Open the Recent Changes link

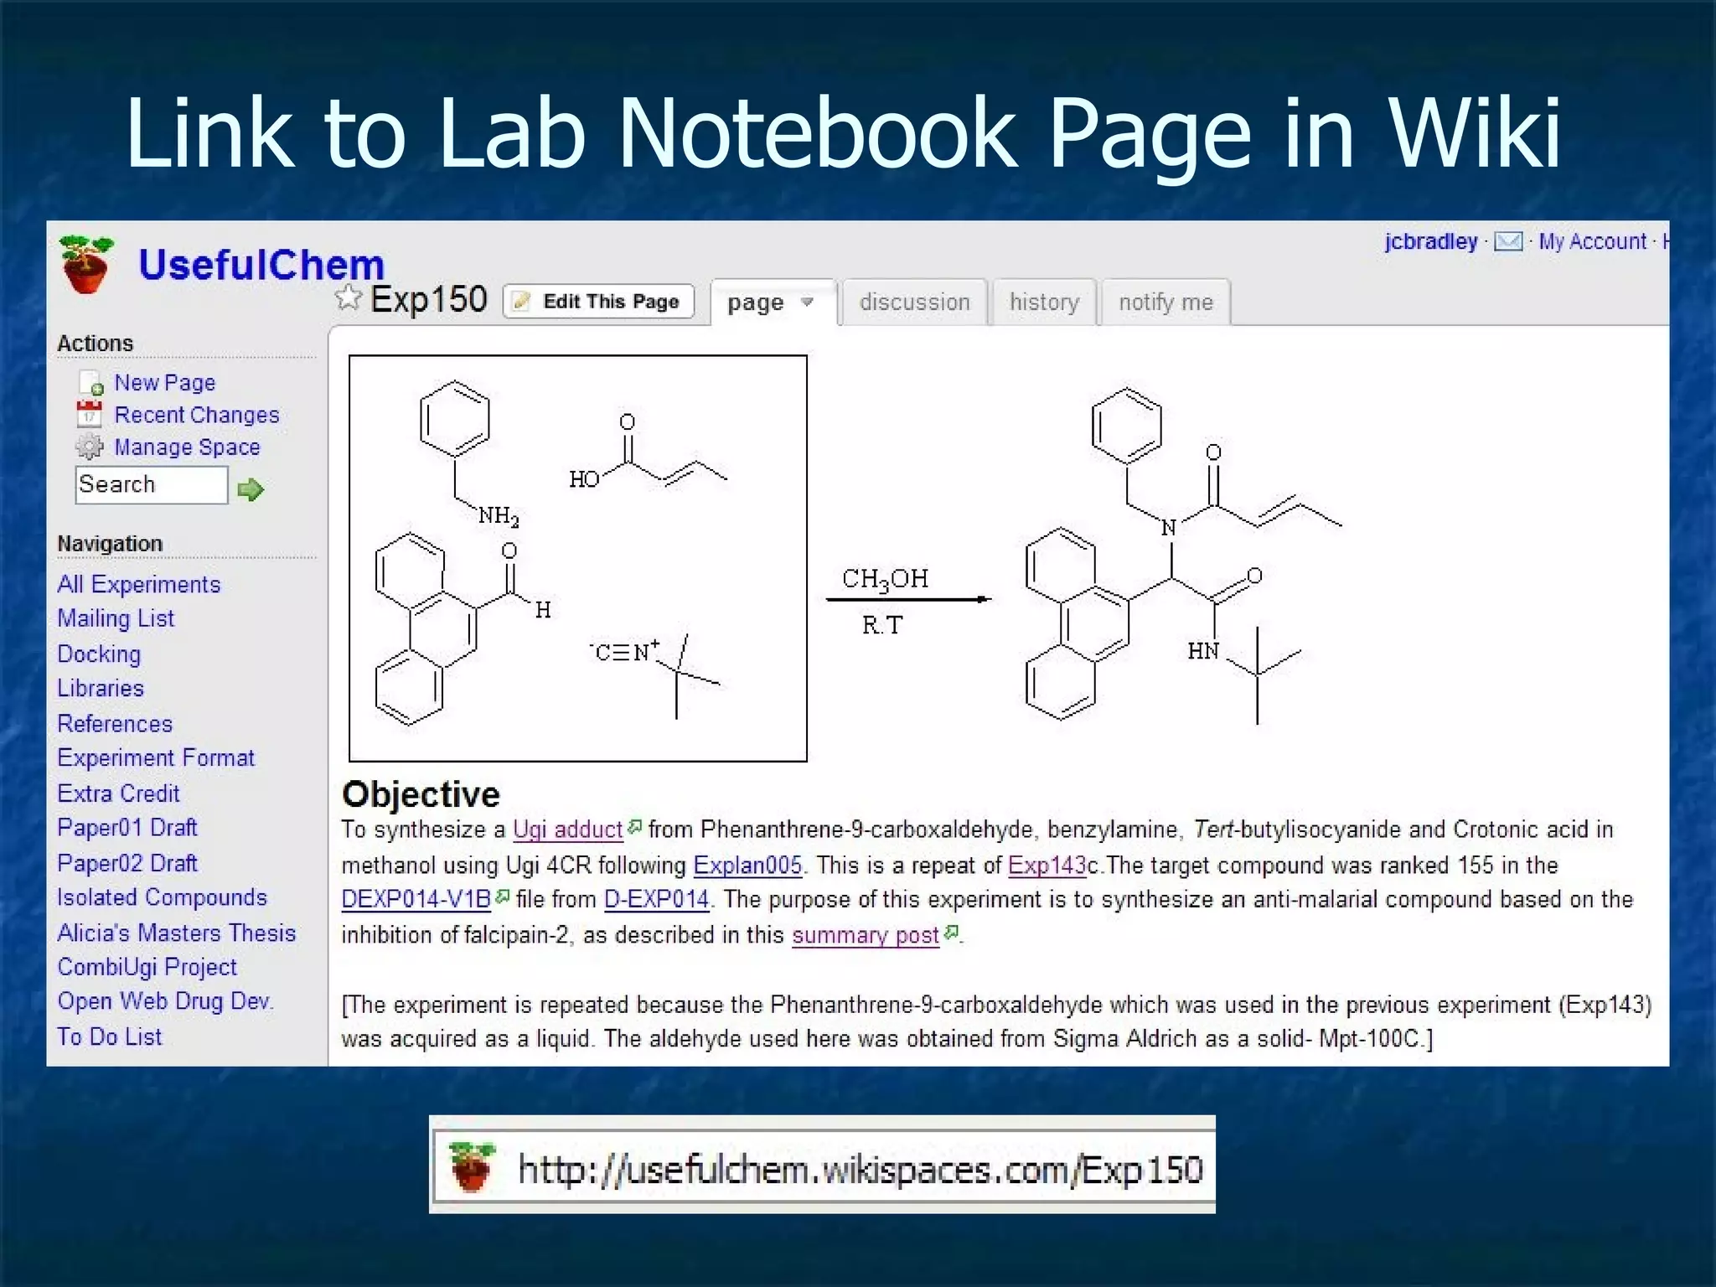click(197, 415)
